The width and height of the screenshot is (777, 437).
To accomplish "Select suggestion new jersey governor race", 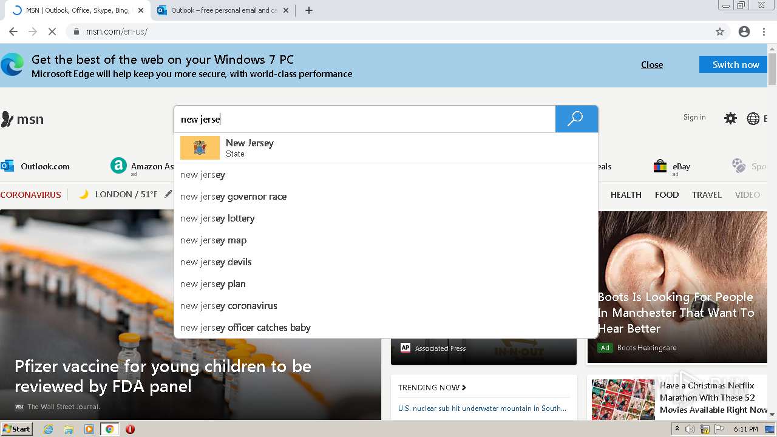I will pyautogui.click(x=386, y=197).
